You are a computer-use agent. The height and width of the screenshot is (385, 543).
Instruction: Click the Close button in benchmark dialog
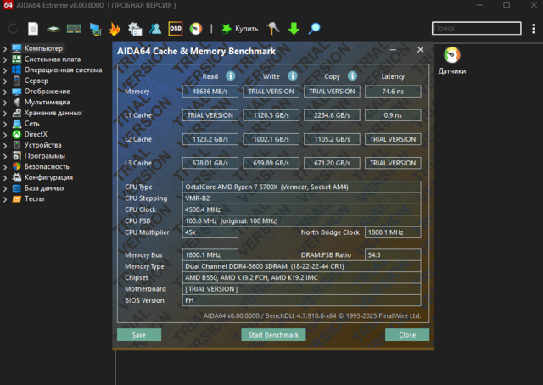(406, 335)
